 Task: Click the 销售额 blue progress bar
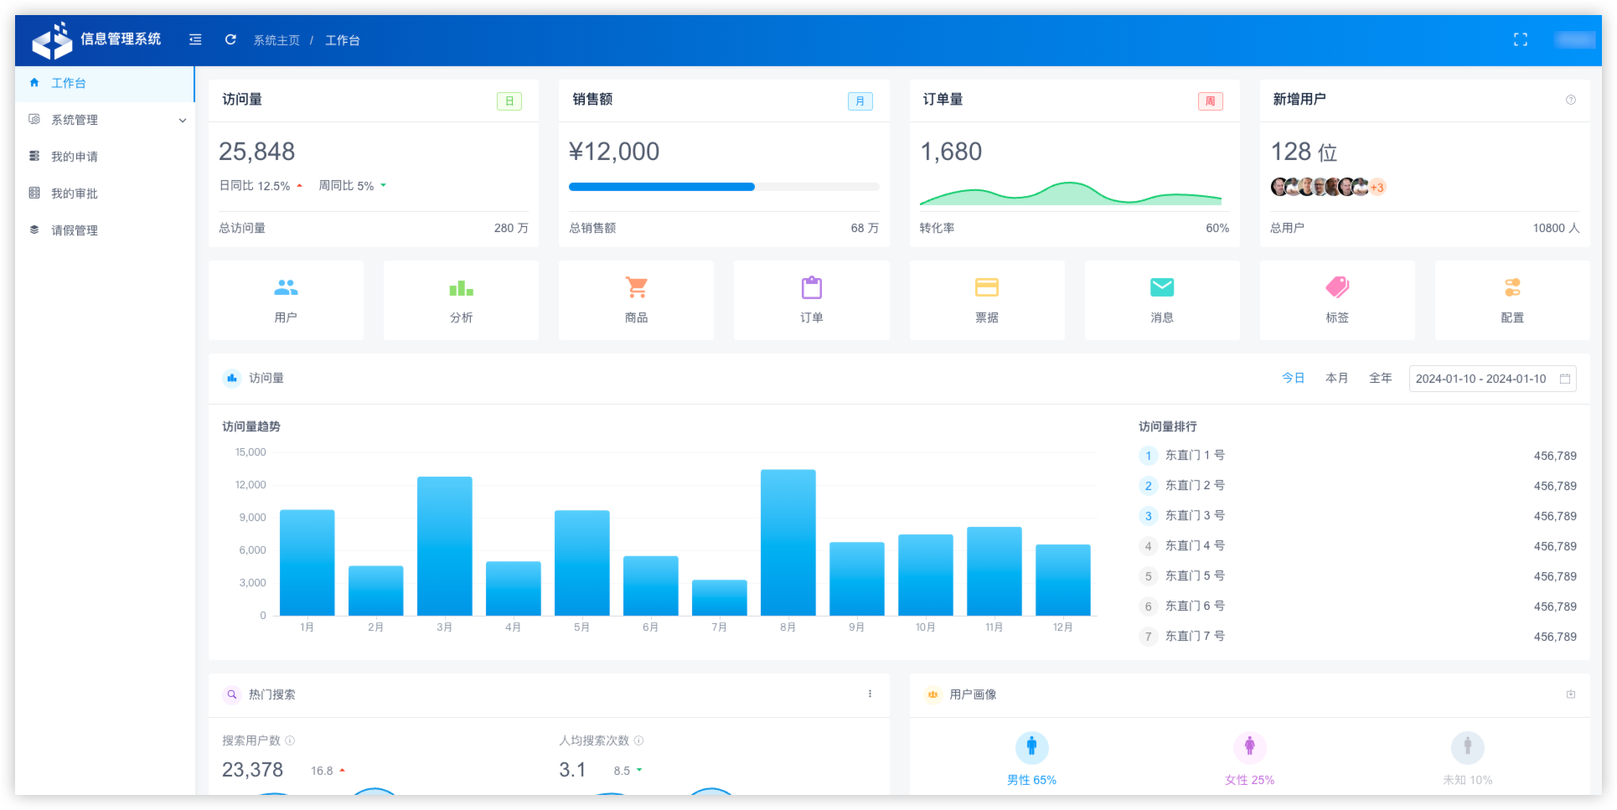pyautogui.click(x=661, y=187)
